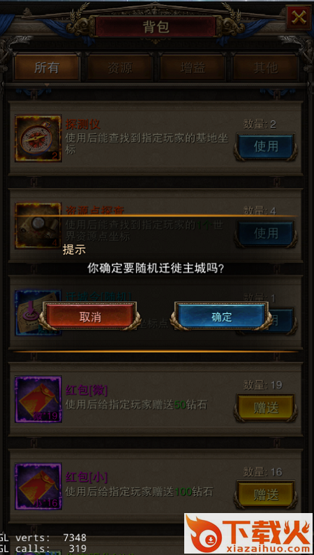Click the 资源点探查 map item icon
The image size is (314, 555).
[x=38, y=226]
